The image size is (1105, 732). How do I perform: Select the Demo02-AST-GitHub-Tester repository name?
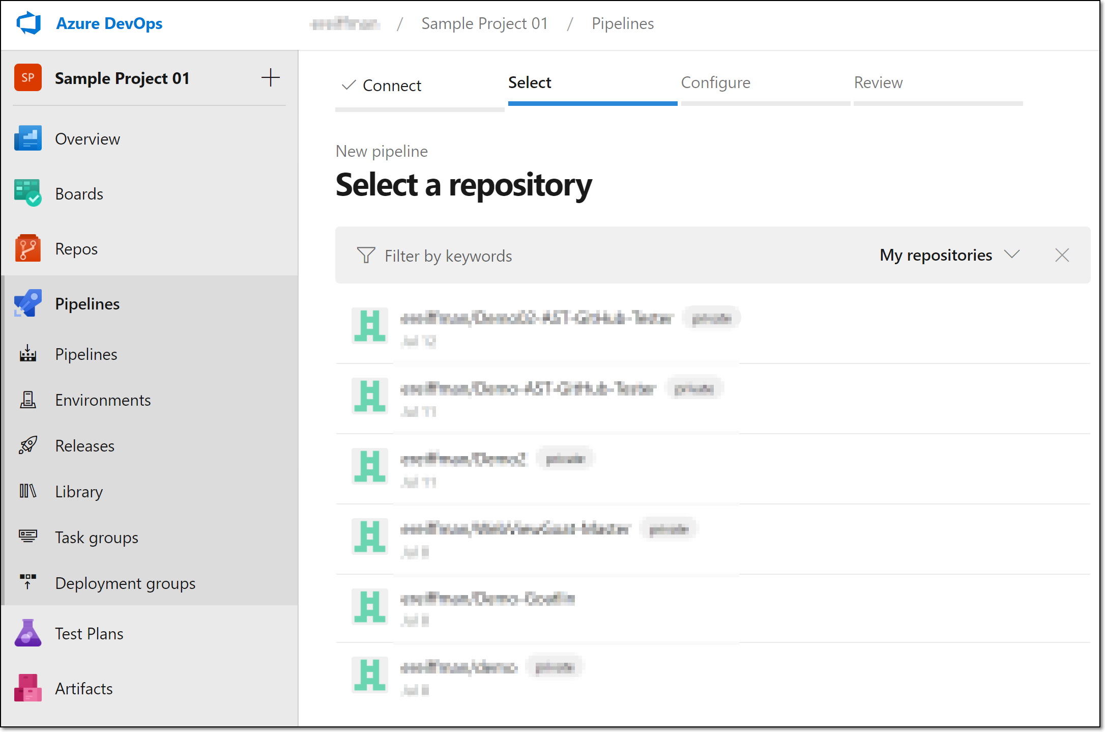(x=537, y=318)
